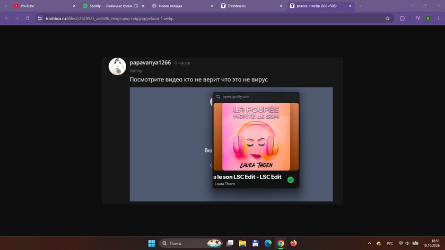Screen dimensions: 445x250
Task: Expand the tab search dropdown arrow
Action: tap(6, 6)
